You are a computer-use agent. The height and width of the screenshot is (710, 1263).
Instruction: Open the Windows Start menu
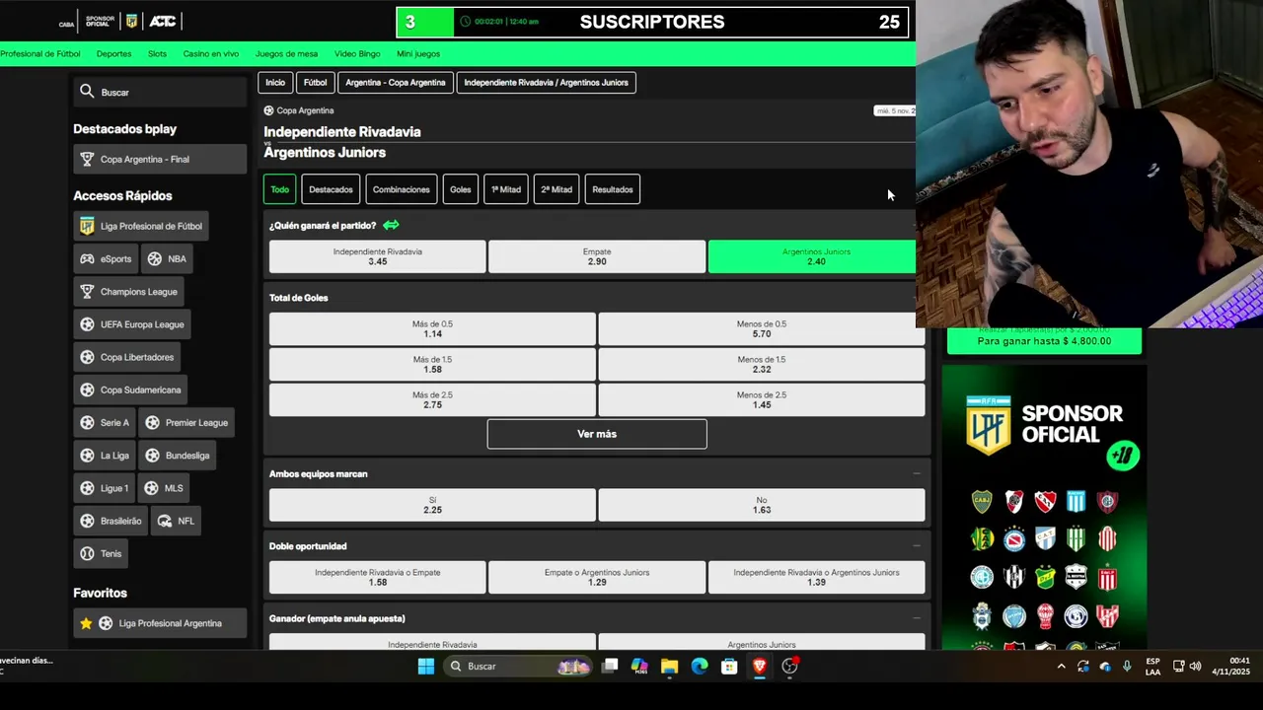425,667
